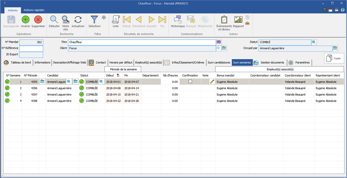The height and width of the screenshot is (178, 347).
Task: Switch to Actions rapides ribbon tab
Action: [x=34, y=10]
